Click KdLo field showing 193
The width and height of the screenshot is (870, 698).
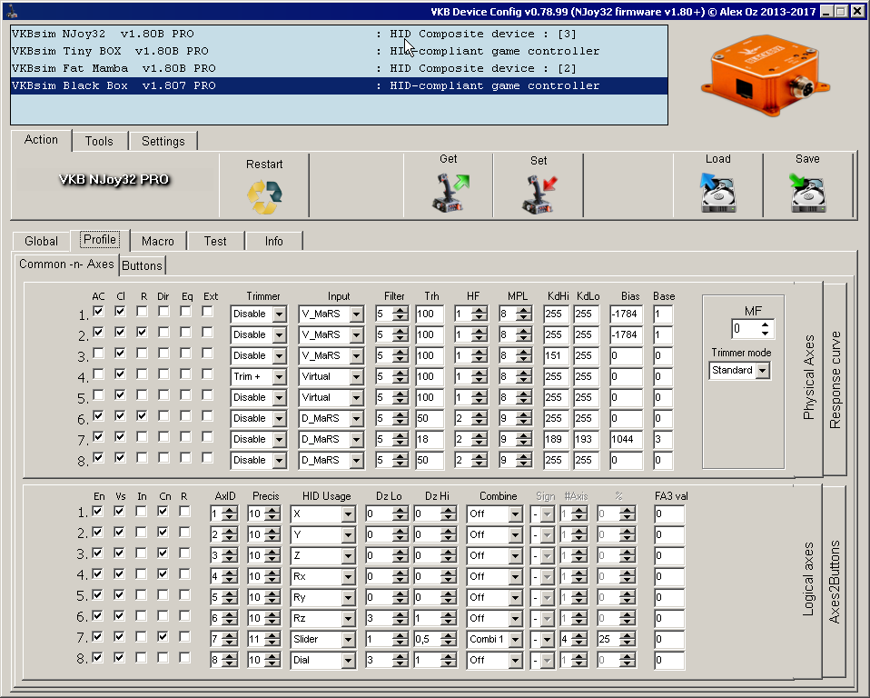tap(587, 439)
